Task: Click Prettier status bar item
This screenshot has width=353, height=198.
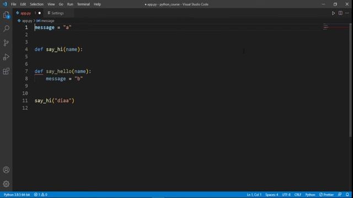Action: [326, 195]
